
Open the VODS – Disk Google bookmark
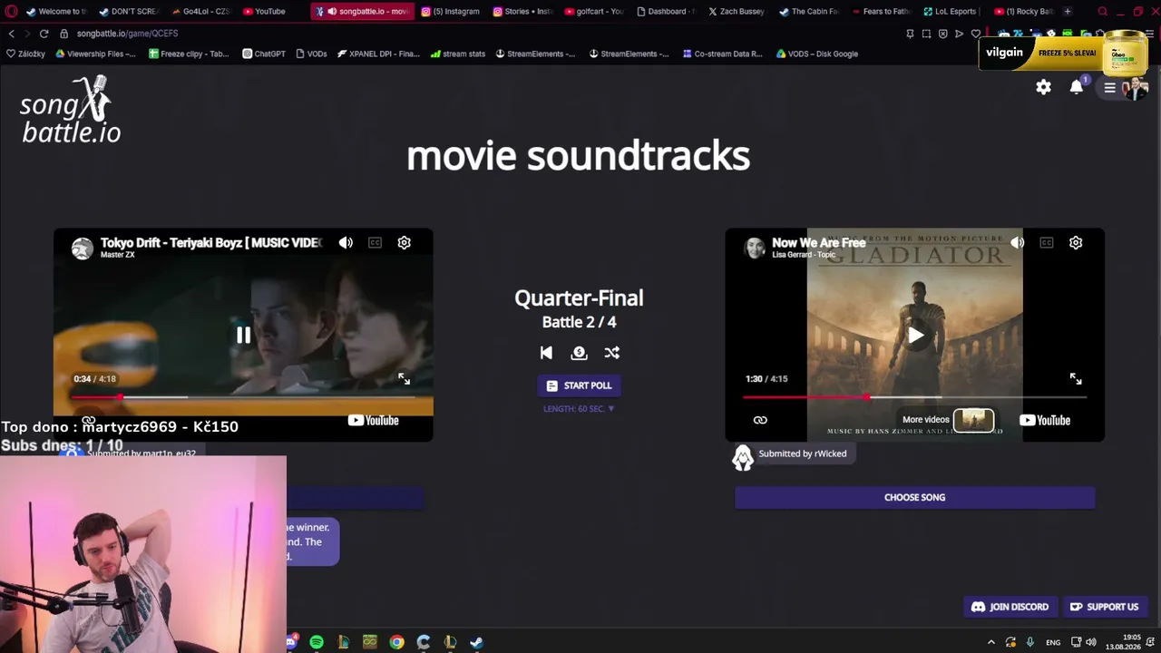(x=816, y=54)
